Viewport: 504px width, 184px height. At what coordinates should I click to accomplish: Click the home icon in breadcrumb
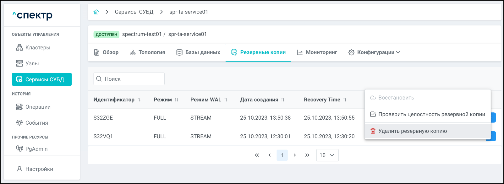pyautogui.click(x=96, y=12)
